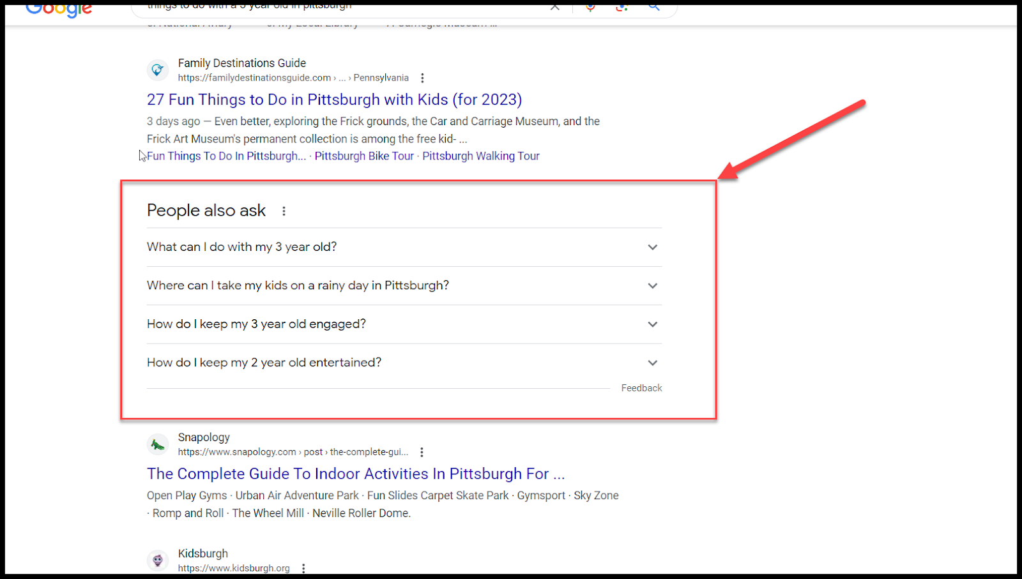
Task: Open the Pittsburgh Walking Tour sitelink
Action: [480, 156]
